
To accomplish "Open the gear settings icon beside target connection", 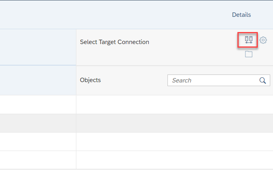I will 263,40.
